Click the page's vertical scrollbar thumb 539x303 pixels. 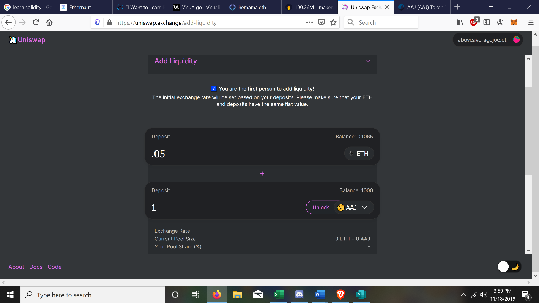pyautogui.click(x=528, y=131)
